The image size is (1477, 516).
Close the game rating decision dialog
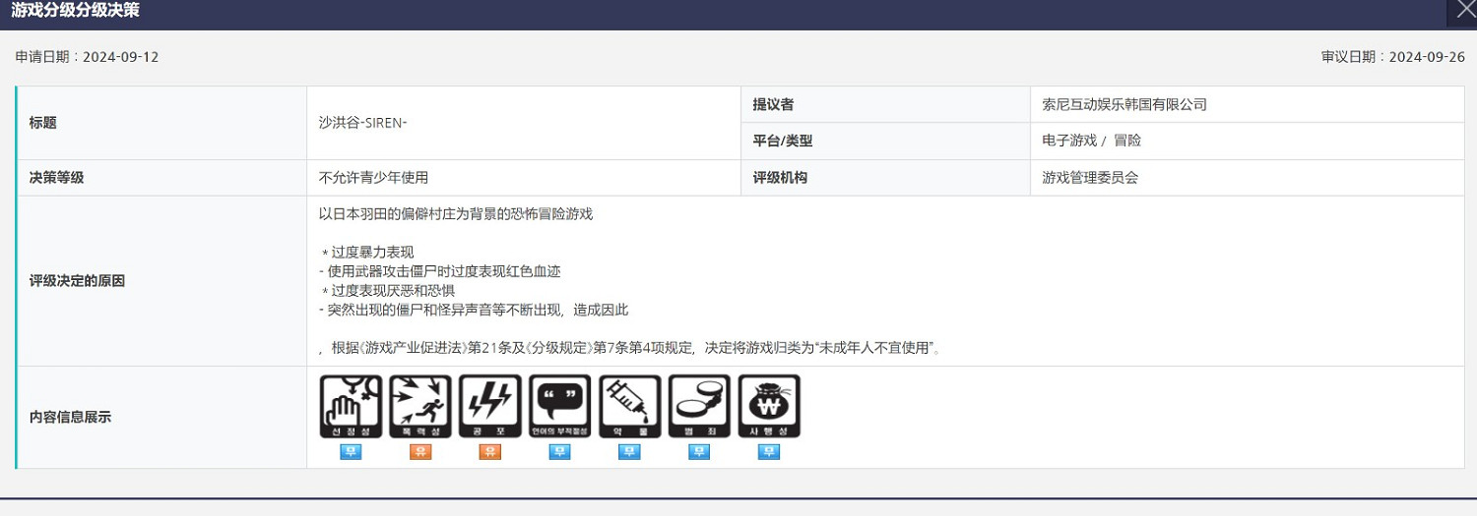(1463, 11)
